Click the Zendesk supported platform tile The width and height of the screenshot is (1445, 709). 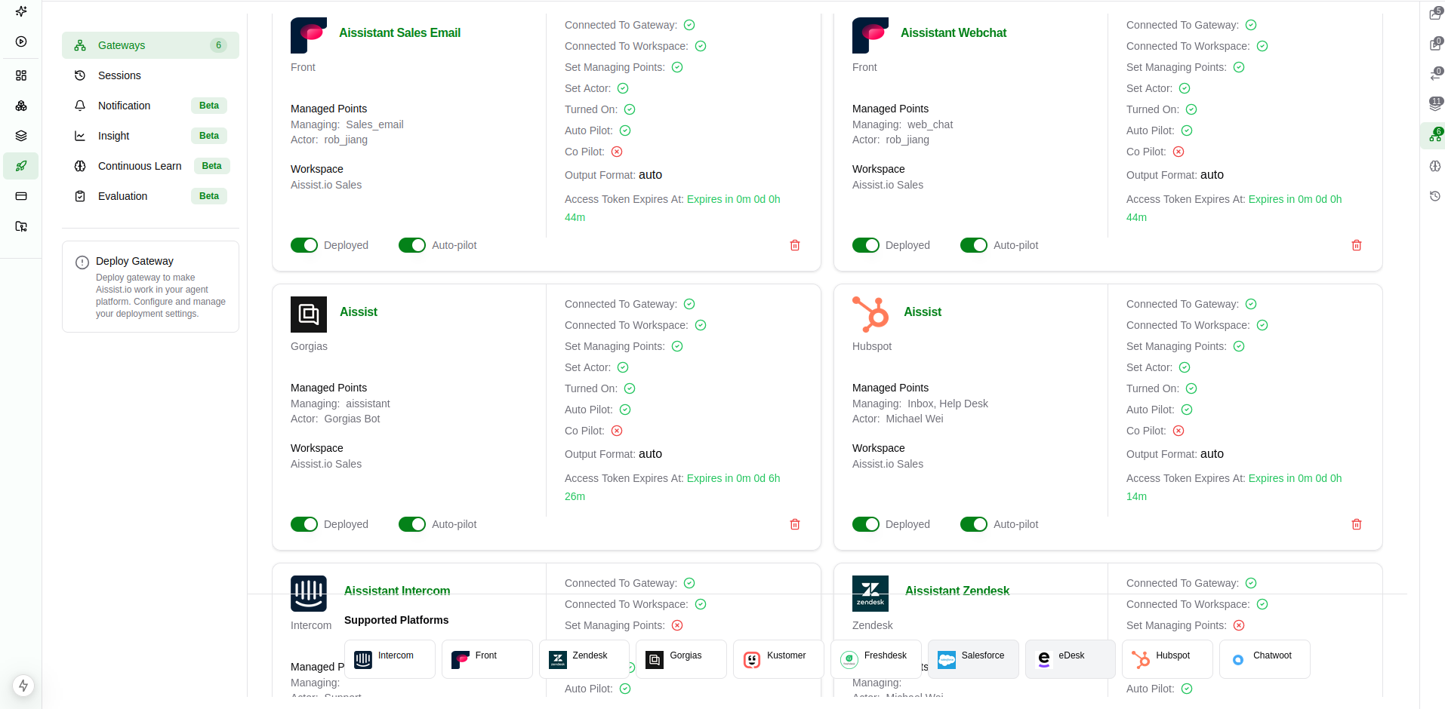pos(583,658)
